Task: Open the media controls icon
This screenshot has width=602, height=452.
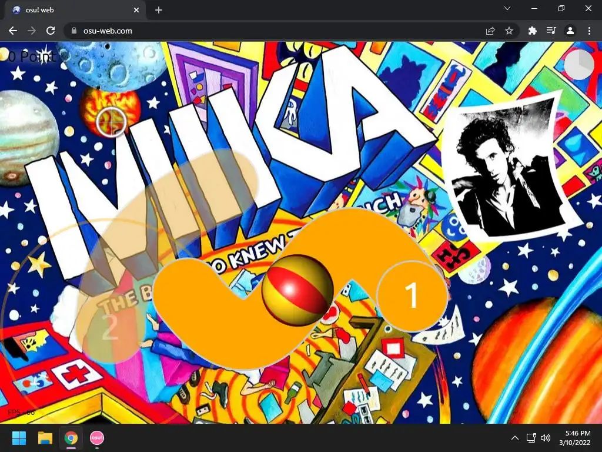Action: point(551,31)
